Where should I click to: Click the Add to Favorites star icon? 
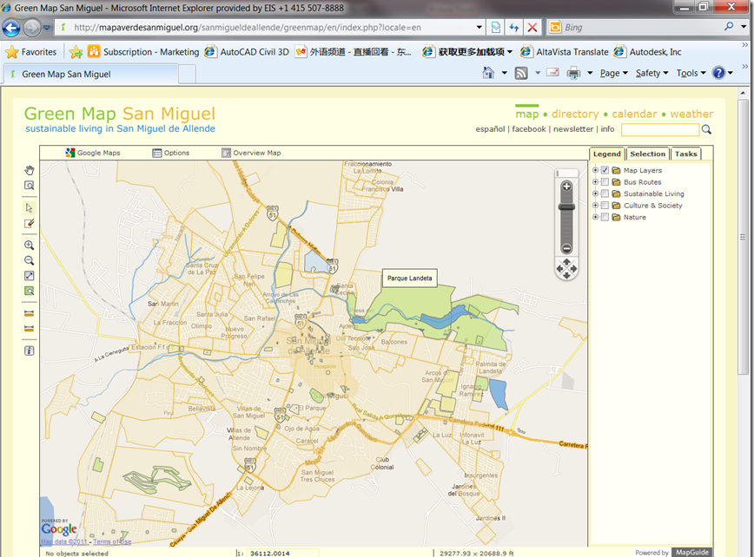click(x=76, y=52)
